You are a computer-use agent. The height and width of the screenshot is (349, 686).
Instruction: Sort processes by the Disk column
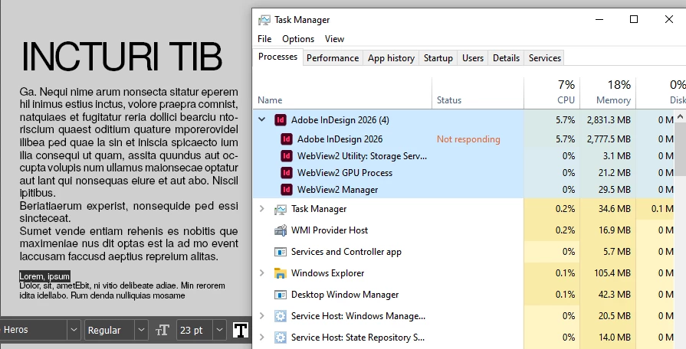tap(661, 93)
